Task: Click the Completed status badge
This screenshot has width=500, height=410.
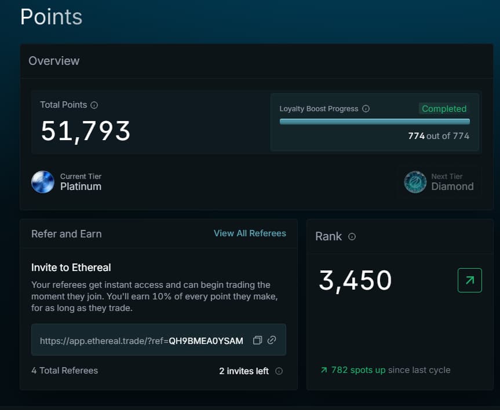Action: 444,109
